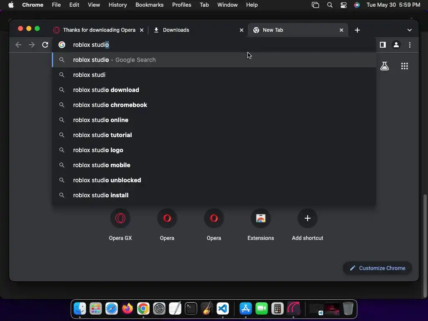This screenshot has width=428, height=321.
Task: Open Safari from the Dock
Action: coord(111,308)
